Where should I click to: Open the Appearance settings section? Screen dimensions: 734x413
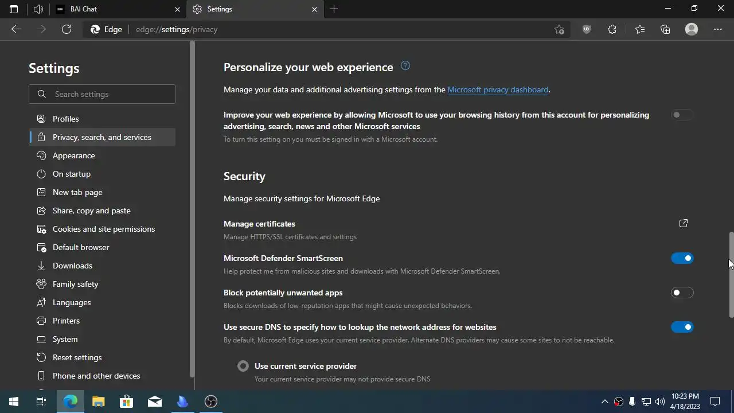click(102, 155)
